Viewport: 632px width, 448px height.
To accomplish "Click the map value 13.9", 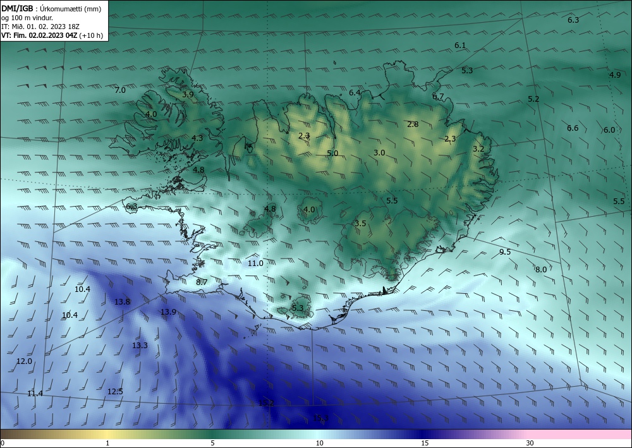I will pyautogui.click(x=168, y=312).
